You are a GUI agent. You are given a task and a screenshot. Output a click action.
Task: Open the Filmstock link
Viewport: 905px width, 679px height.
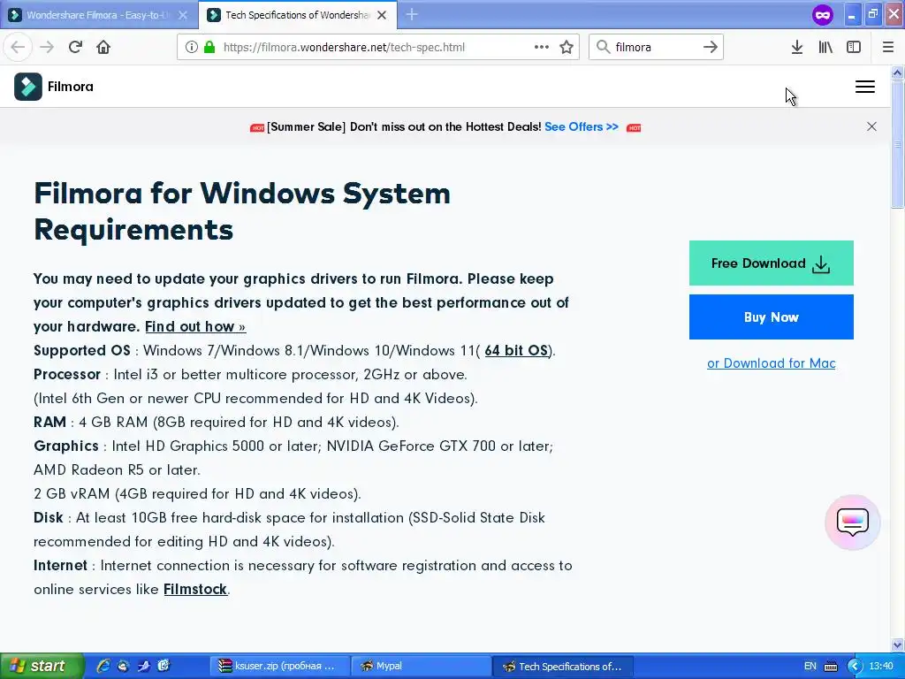195,590
